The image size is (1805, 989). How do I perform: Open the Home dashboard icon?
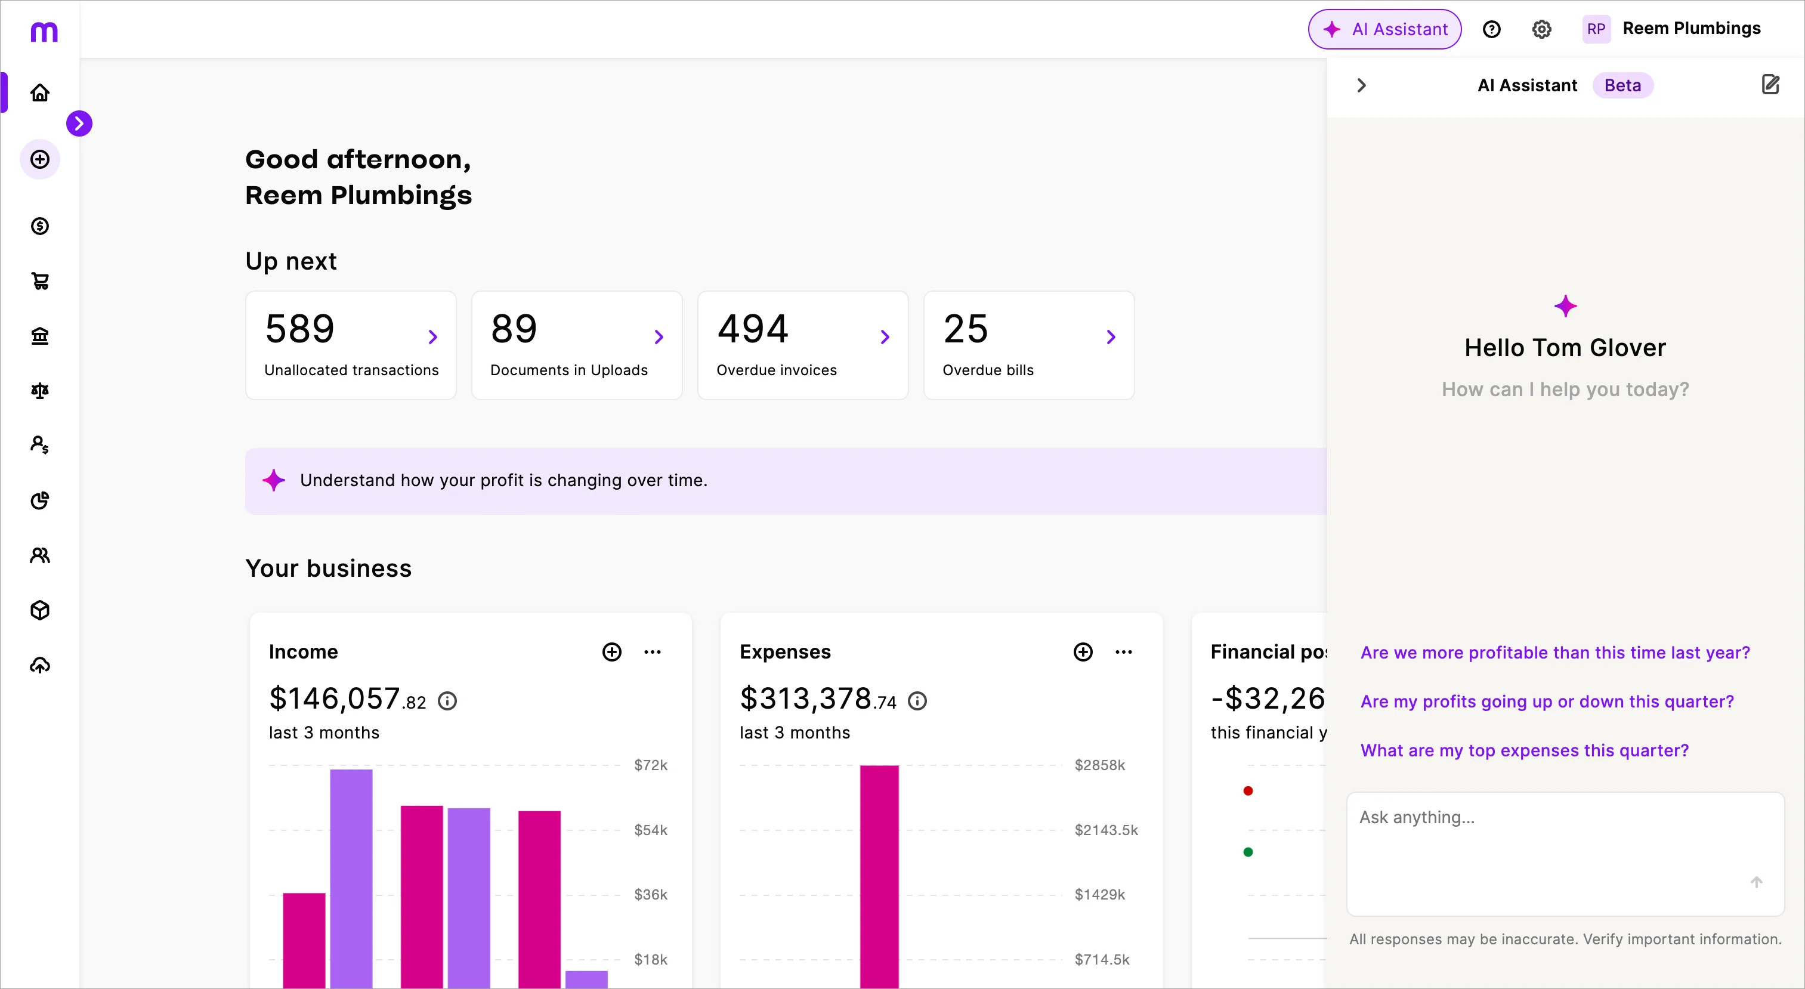(40, 92)
